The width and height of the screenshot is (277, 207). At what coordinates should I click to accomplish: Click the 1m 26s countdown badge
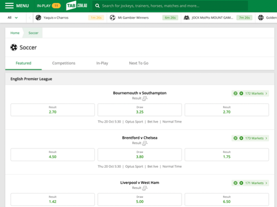pyautogui.click(x=96, y=18)
